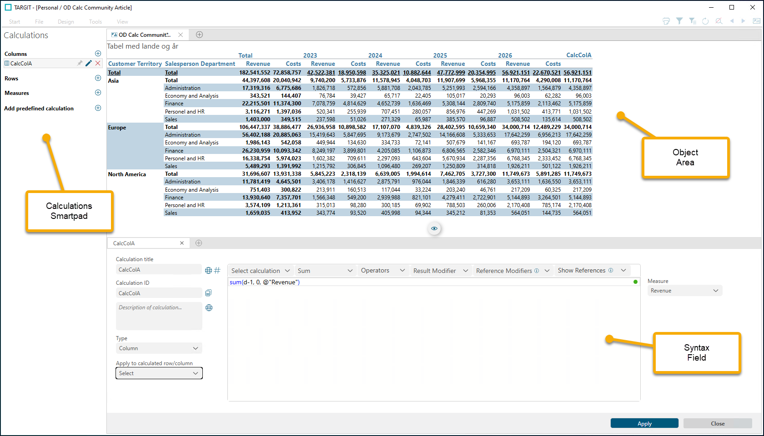
Task: Open the Tools menu
Action: pyautogui.click(x=95, y=22)
